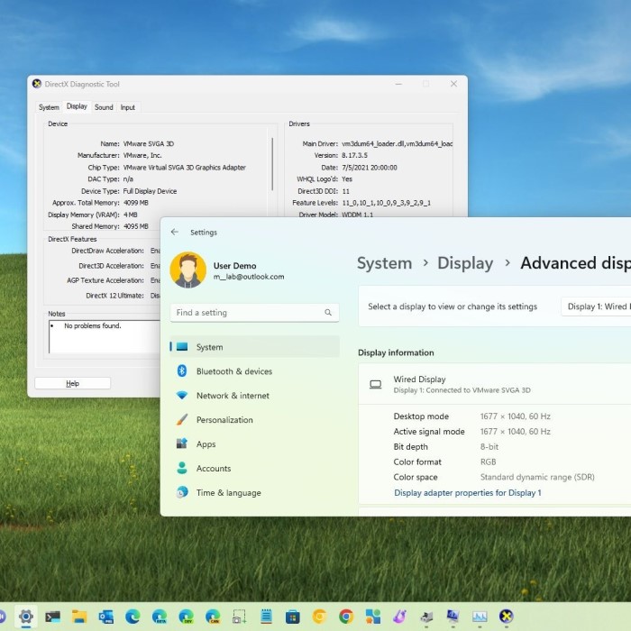
Task: Open File Explorer from the taskbar
Action: pyautogui.click(x=79, y=617)
